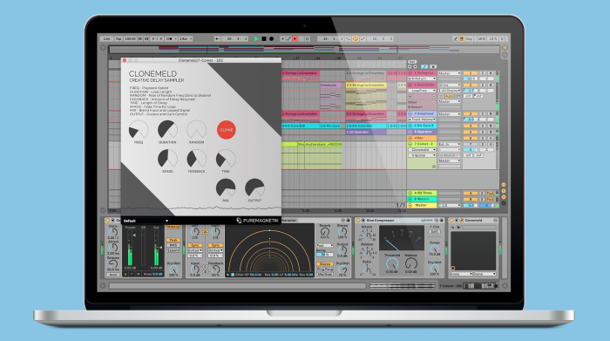Viewport: 610px width, 341px height.
Task: Toggle the red Automation Arm button
Action: [x=295, y=39]
